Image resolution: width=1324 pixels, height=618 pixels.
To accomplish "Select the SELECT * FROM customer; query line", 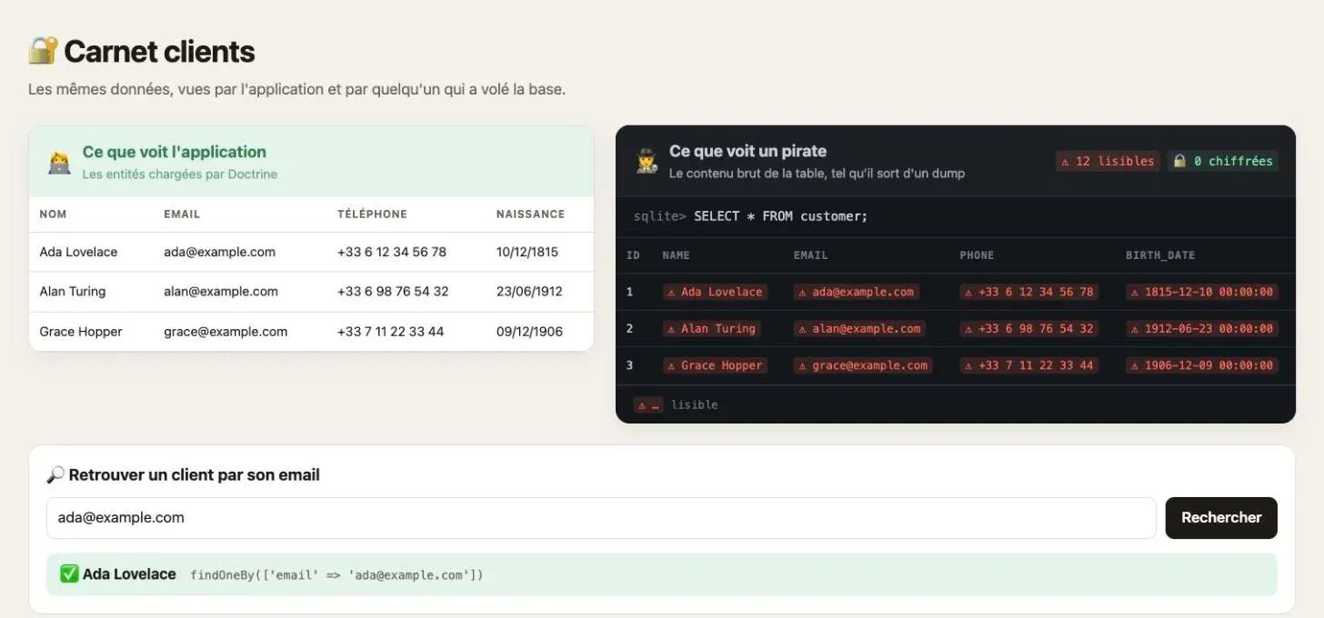I will [x=780, y=216].
